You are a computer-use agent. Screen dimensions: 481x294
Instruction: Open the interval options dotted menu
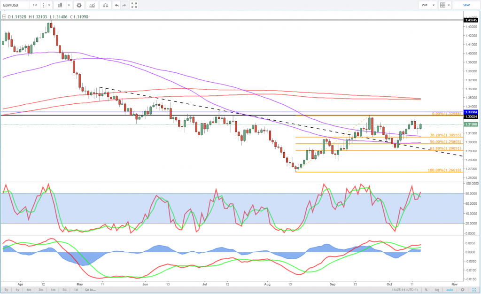tap(43, 5)
